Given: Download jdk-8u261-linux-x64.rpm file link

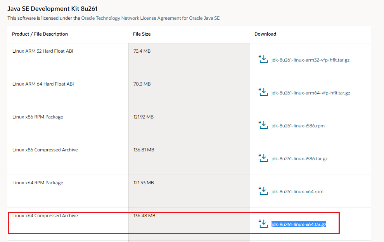Looking at the screenshot, I should pos(297,192).
